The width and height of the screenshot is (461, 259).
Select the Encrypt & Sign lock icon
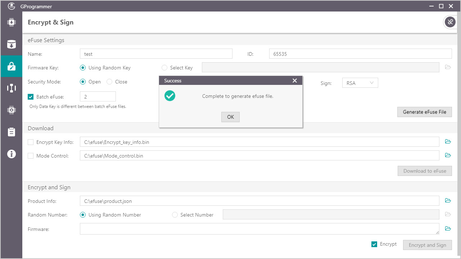pyautogui.click(x=12, y=66)
